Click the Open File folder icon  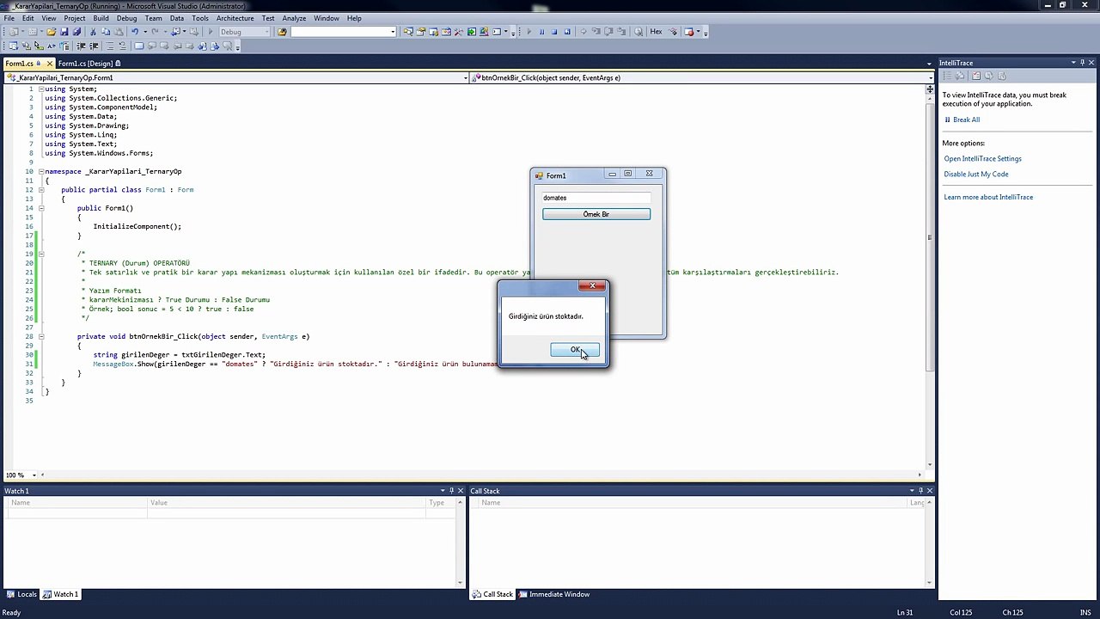coord(52,32)
